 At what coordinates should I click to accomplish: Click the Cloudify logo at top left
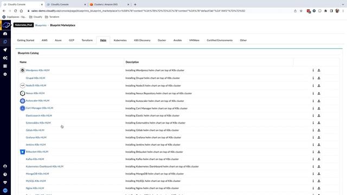[6, 25]
